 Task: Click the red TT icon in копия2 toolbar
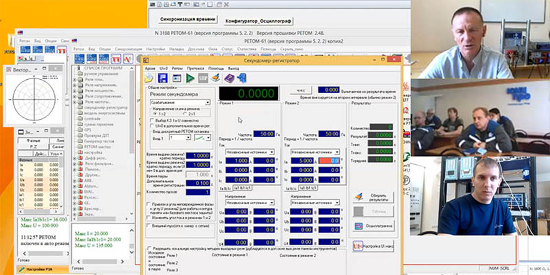(116, 58)
